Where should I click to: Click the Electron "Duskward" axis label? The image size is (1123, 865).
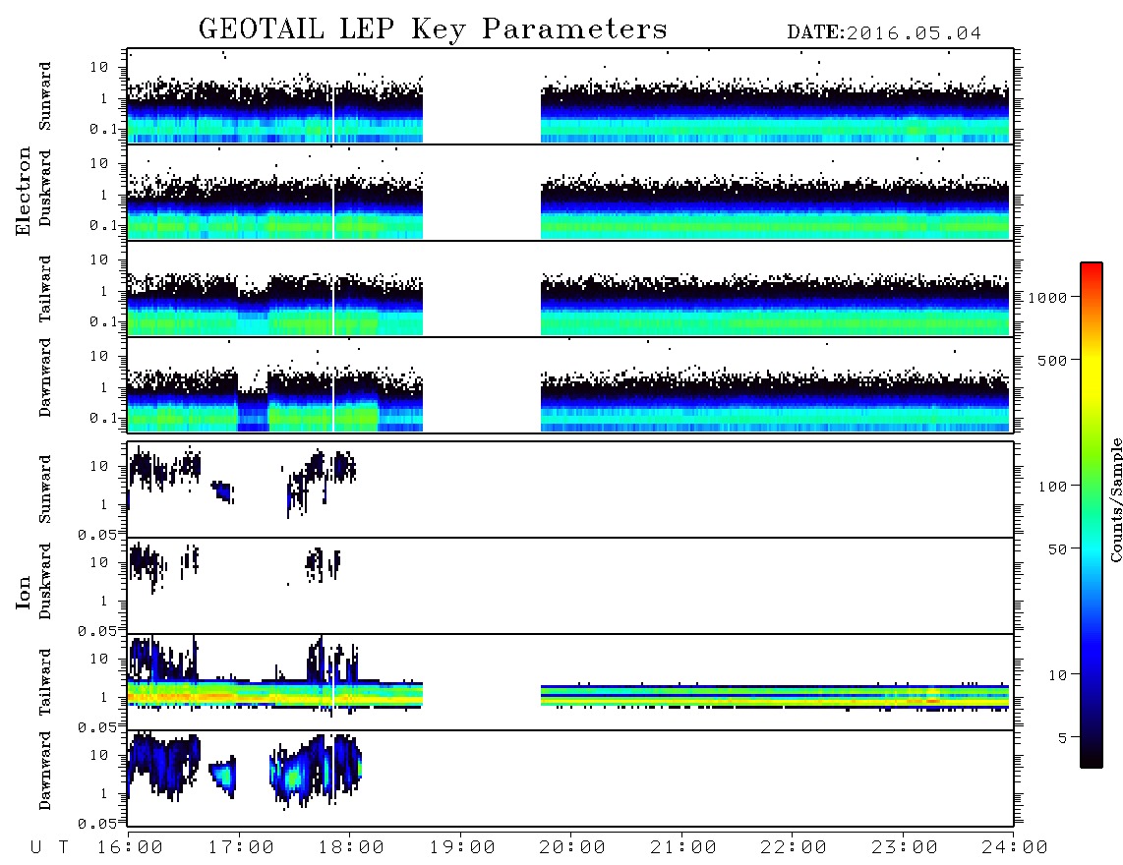45,188
